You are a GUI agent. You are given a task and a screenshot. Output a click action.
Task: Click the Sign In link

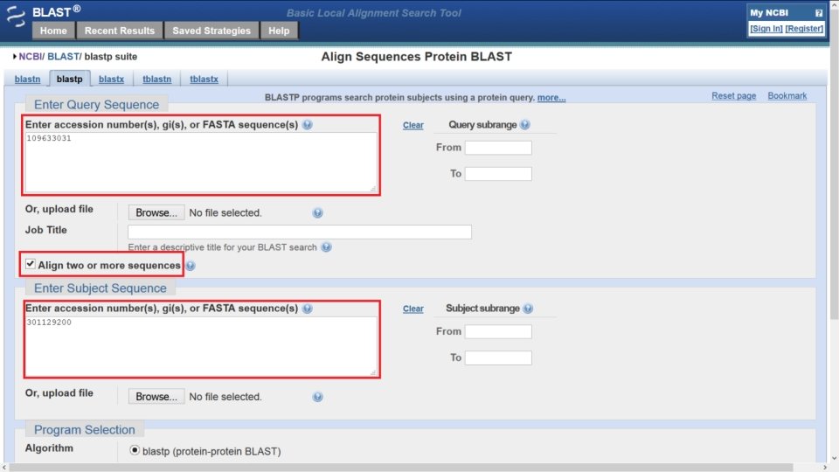[x=766, y=28]
